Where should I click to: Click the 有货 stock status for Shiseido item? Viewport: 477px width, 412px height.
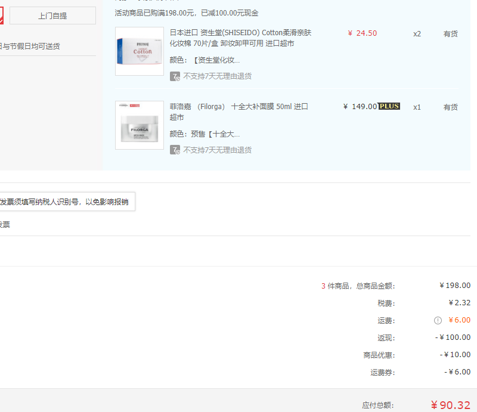pyautogui.click(x=451, y=34)
